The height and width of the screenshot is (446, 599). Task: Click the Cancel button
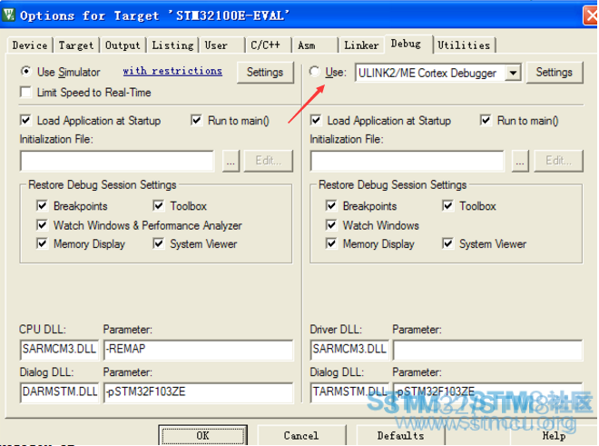click(301, 435)
